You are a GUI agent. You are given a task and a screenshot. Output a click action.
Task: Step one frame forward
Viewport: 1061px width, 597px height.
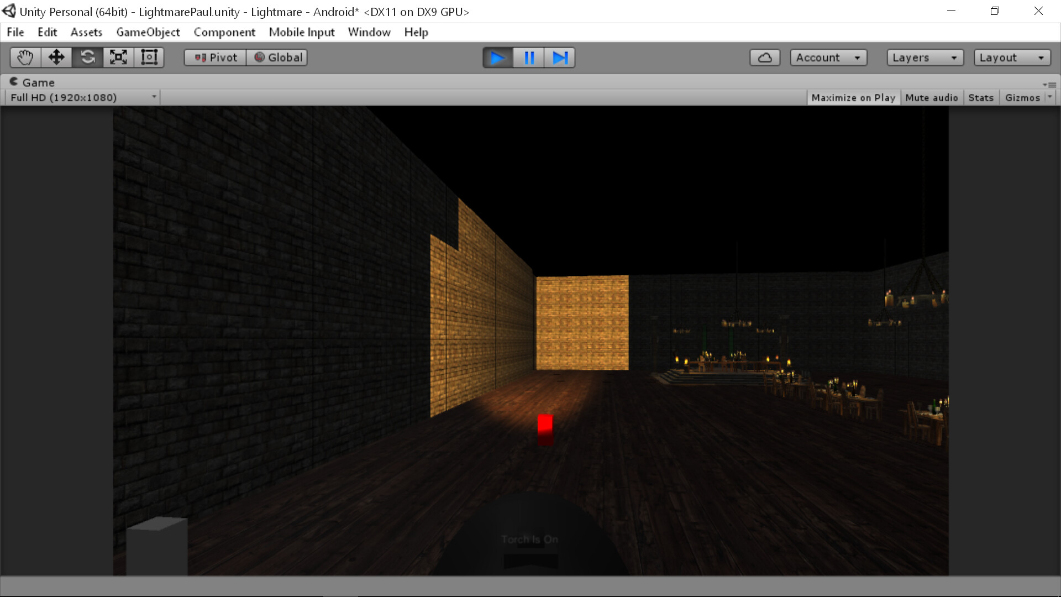[560, 57]
